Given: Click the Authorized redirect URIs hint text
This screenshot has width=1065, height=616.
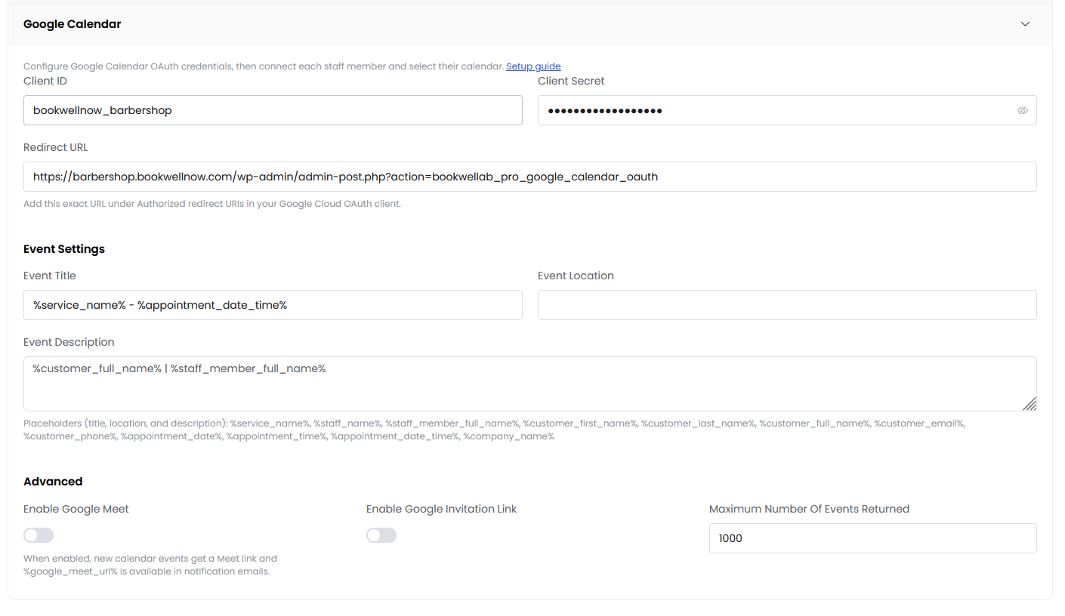Looking at the screenshot, I should coord(212,204).
